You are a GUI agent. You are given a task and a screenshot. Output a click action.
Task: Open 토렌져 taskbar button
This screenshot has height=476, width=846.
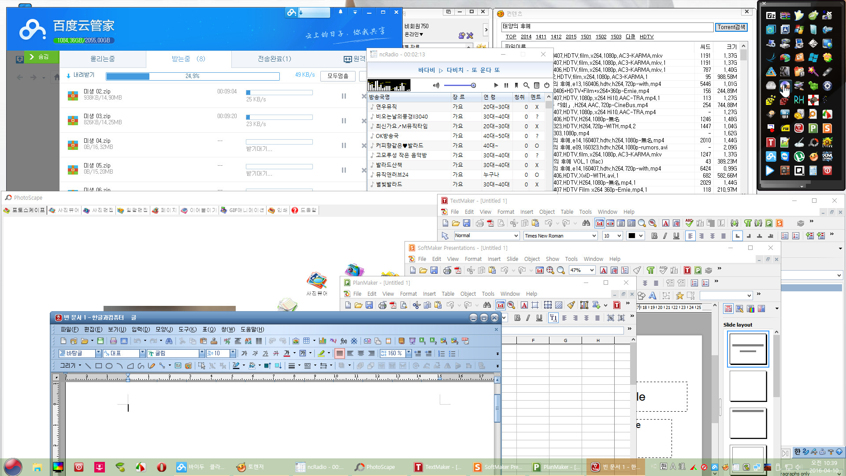point(250,467)
